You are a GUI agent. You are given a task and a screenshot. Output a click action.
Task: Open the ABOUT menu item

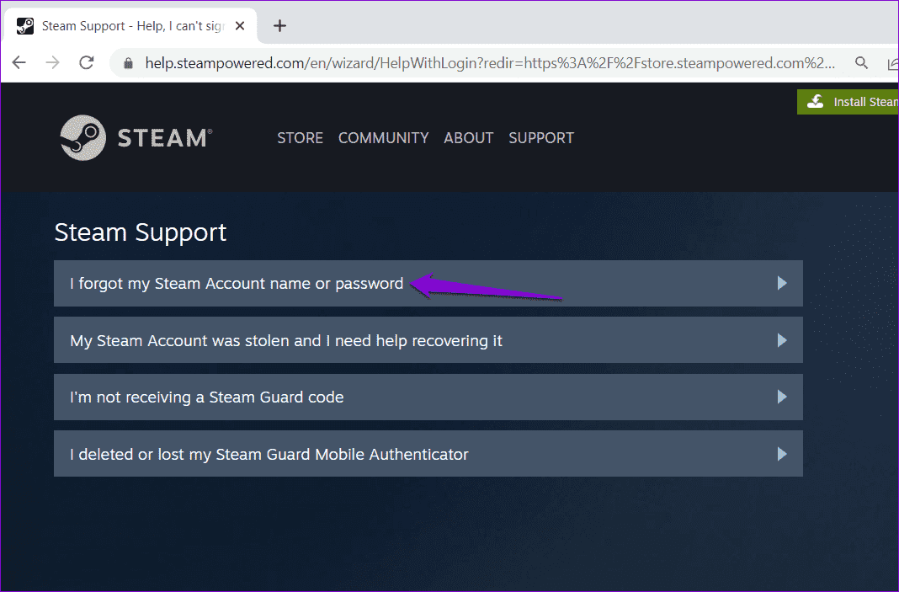coord(468,137)
